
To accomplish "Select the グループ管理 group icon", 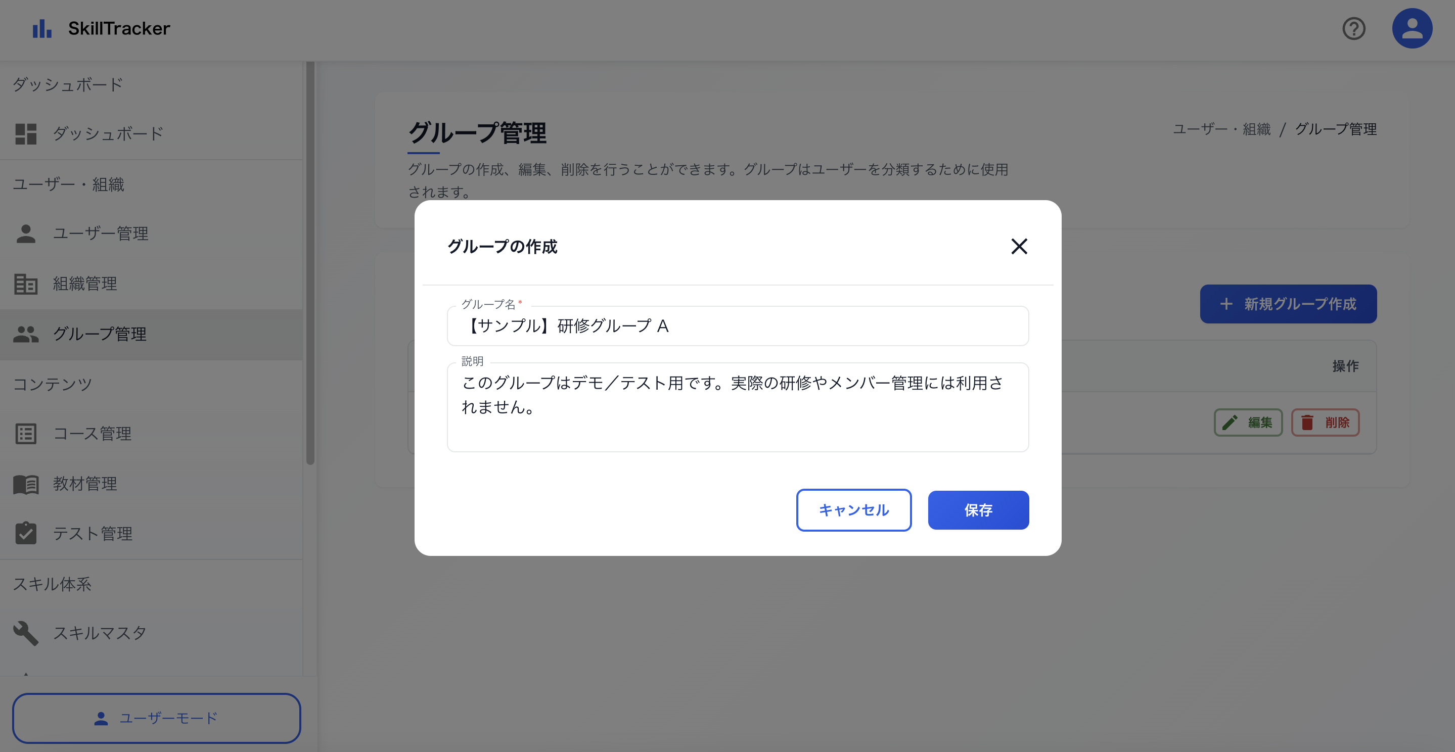I will tap(25, 334).
